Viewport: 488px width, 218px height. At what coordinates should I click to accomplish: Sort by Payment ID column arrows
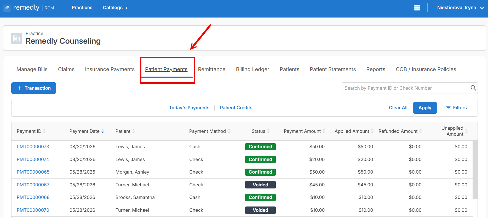[44, 131]
